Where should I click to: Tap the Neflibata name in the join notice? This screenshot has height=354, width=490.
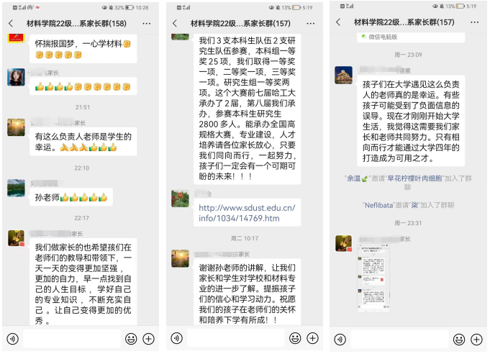[x=378, y=205]
